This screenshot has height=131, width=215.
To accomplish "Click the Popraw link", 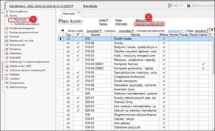I will [103, 24].
